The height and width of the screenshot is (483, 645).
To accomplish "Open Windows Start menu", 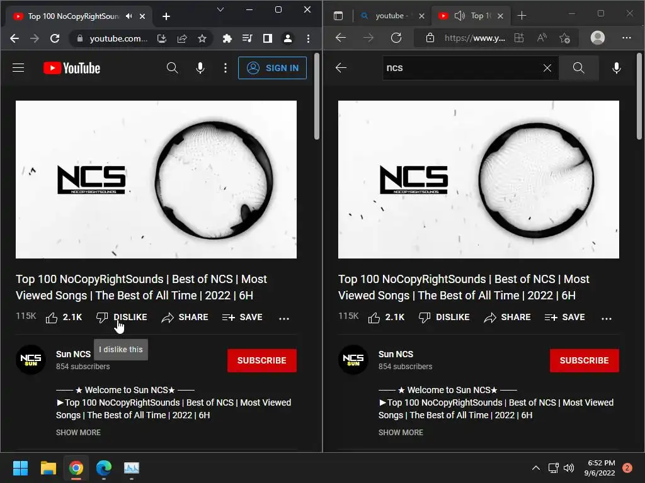I will [20, 468].
